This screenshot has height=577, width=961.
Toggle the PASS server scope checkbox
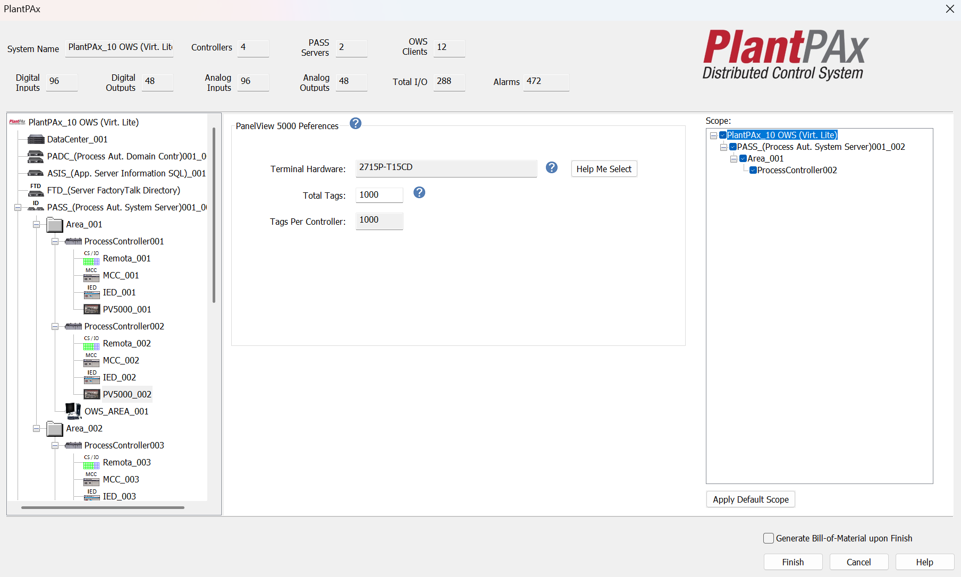(733, 147)
